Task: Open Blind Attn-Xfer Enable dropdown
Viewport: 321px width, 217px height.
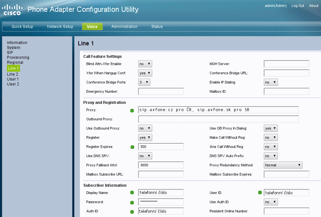Action: coord(145,64)
